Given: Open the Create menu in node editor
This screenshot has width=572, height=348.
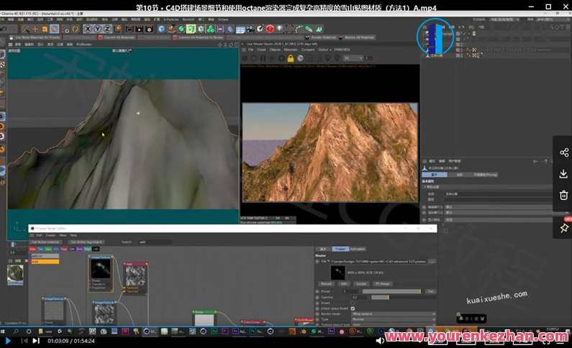Looking at the screenshot, I should (x=50, y=235).
